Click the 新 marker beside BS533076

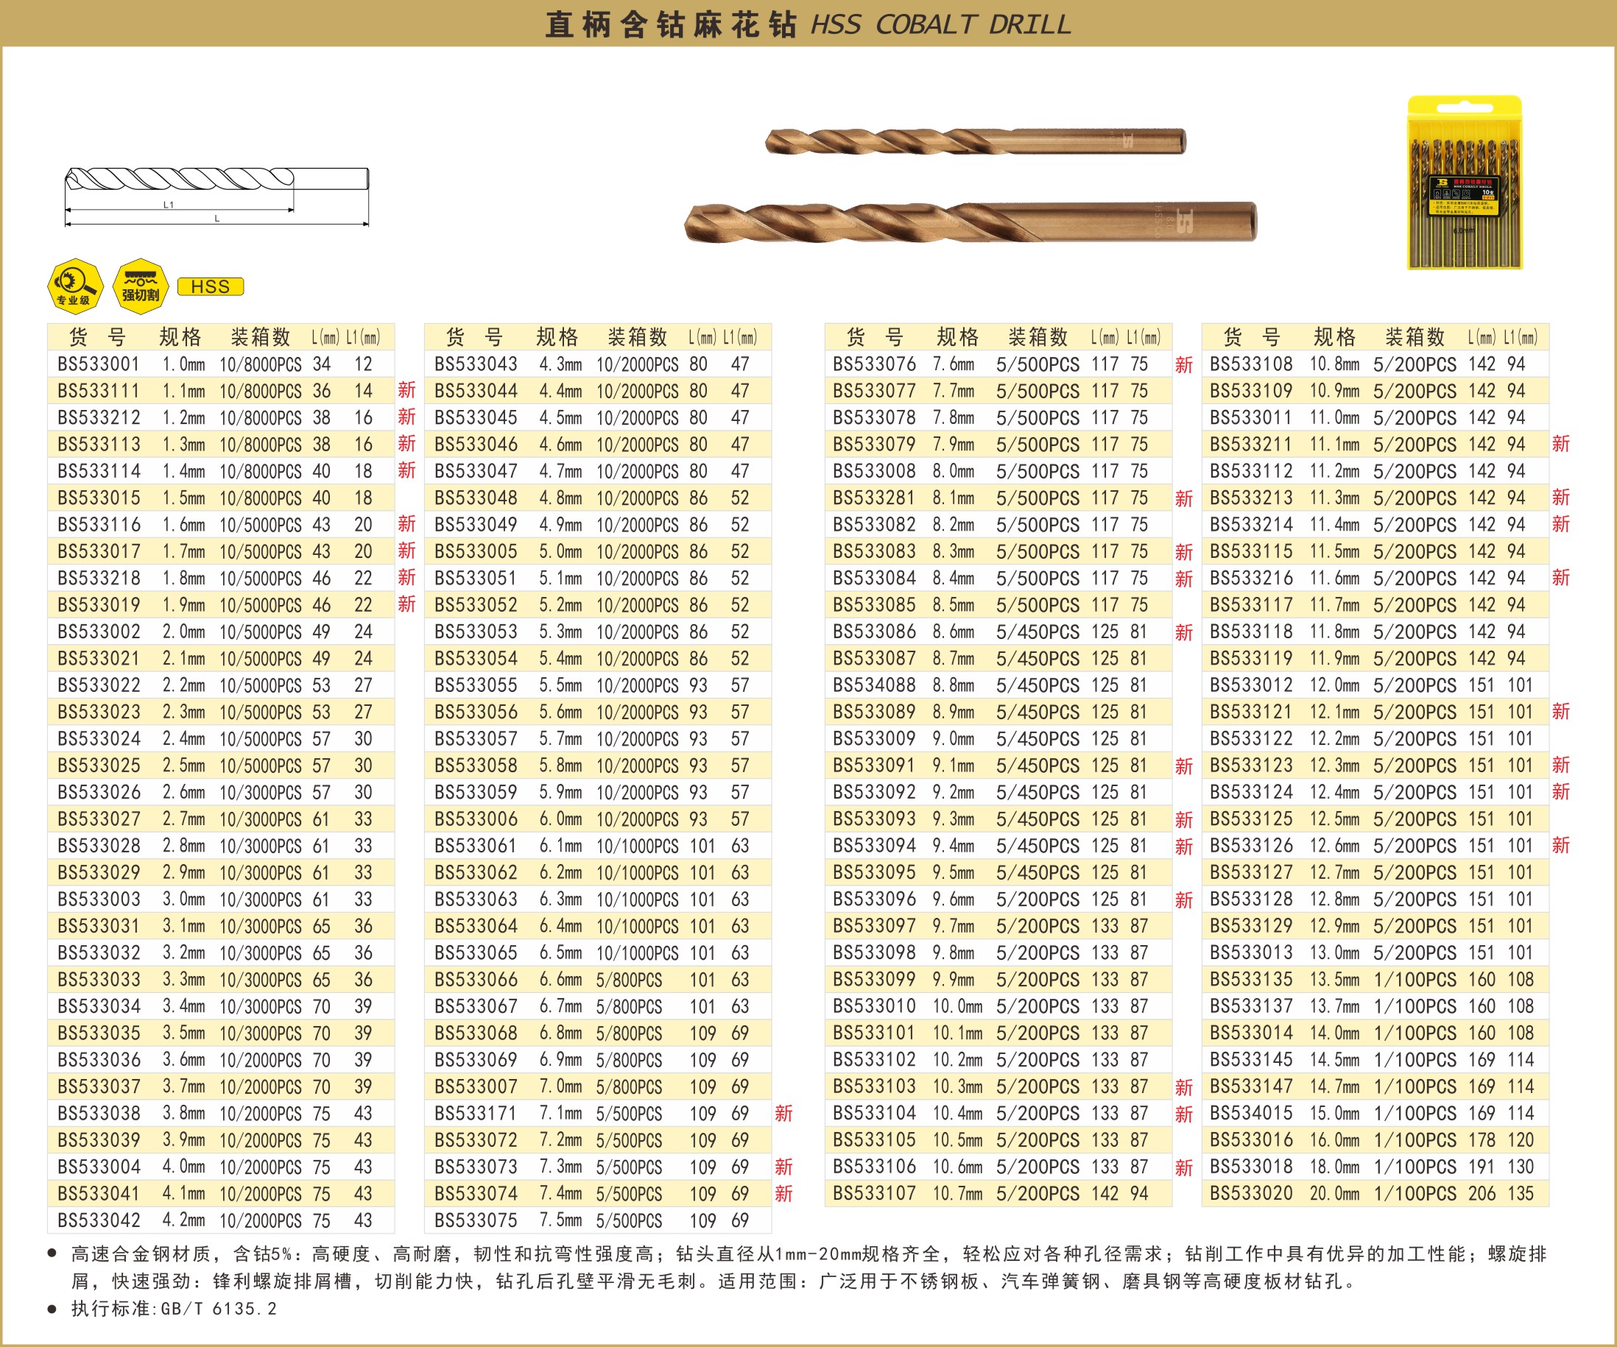click(x=1183, y=365)
